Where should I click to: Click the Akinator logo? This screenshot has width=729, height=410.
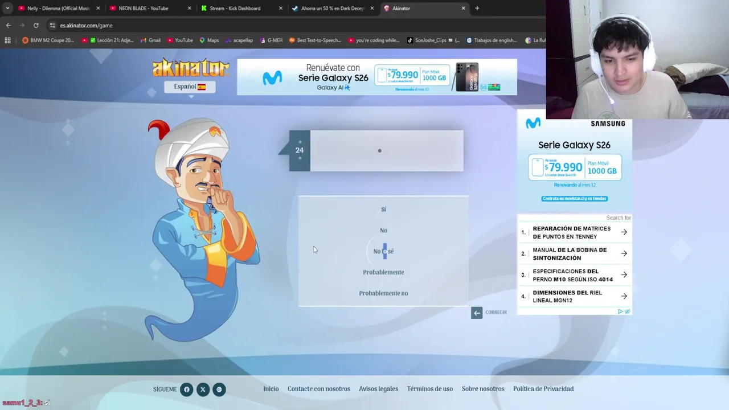(x=190, y=68)
